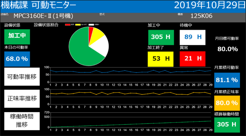Viewport: 246px width, 136px height.
Task: Click day 19 point on blue availability line
Action: [154, 70]
